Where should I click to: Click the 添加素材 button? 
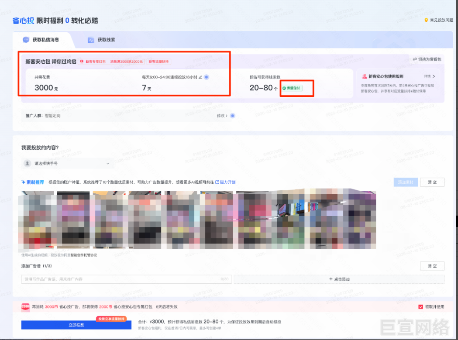click(406, 182)
